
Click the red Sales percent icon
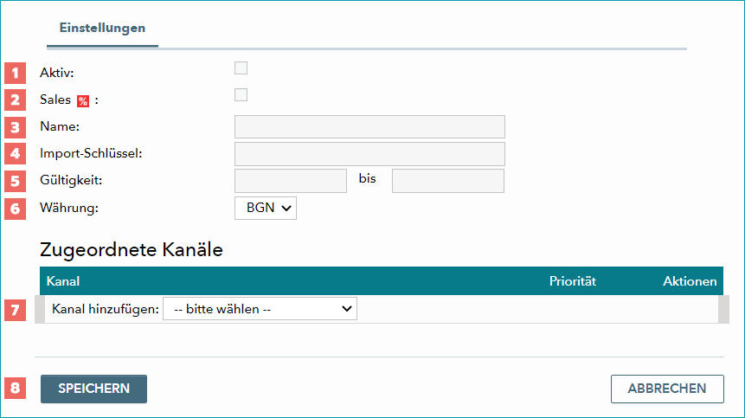(x=83, y=101)
